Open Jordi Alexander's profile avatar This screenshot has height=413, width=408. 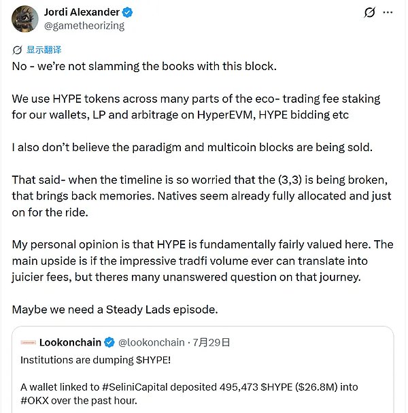(24, 19)
